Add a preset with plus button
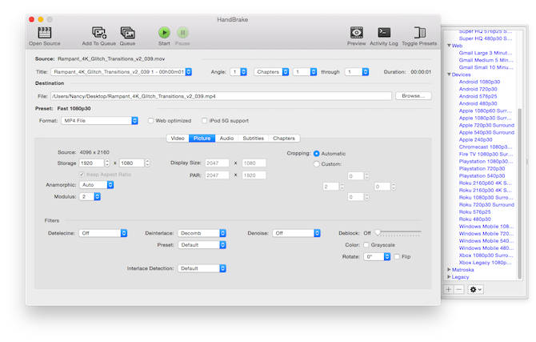The height and width of the screenshot is (342, 536). pos(448,289)
